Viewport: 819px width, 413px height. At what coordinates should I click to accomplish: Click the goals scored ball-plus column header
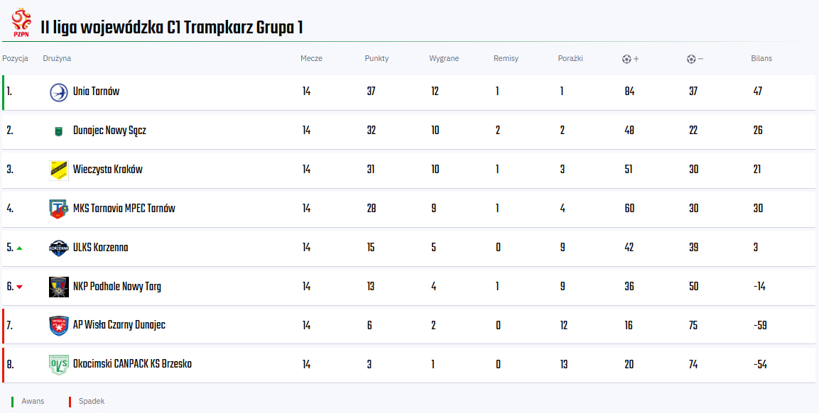[630, 59]
